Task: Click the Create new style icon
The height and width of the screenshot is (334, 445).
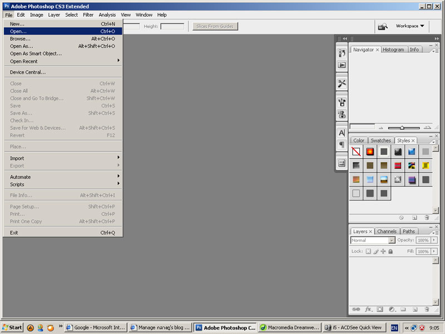Action: coord(414,218)
